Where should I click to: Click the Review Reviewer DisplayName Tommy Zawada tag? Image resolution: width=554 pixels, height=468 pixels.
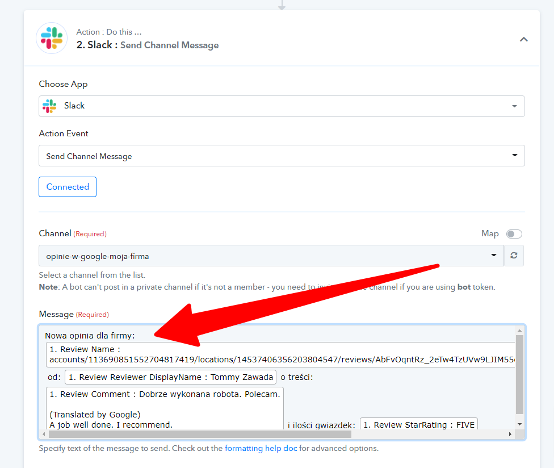point(171,377)
